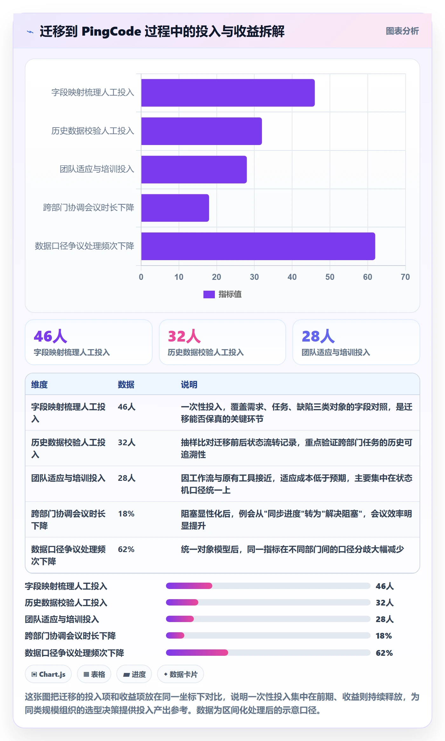The width and height of the screenshot is (445, 741).
Task: Click the table description starting 因工作流与原有工具接近
Action: point(297,484)
